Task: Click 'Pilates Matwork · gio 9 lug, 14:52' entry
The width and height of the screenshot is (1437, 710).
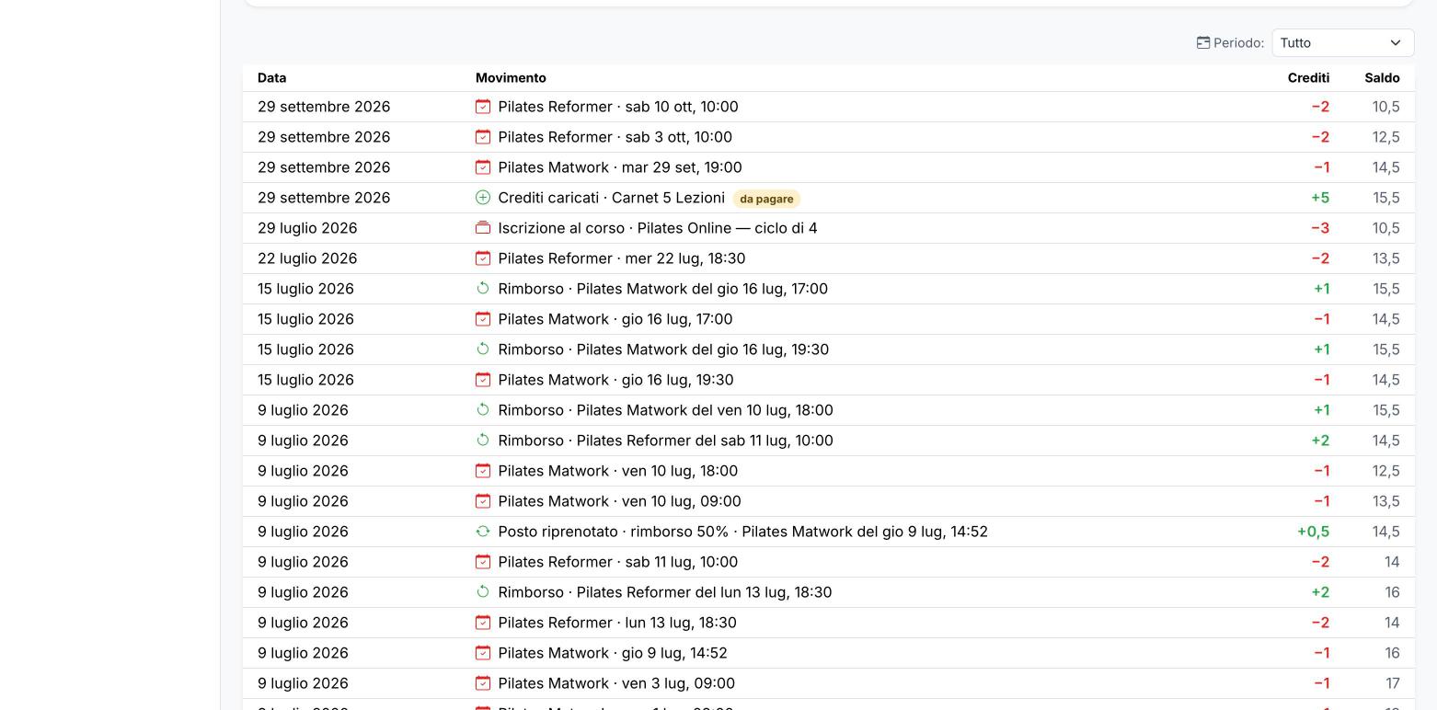Action: tap(613, 653)
